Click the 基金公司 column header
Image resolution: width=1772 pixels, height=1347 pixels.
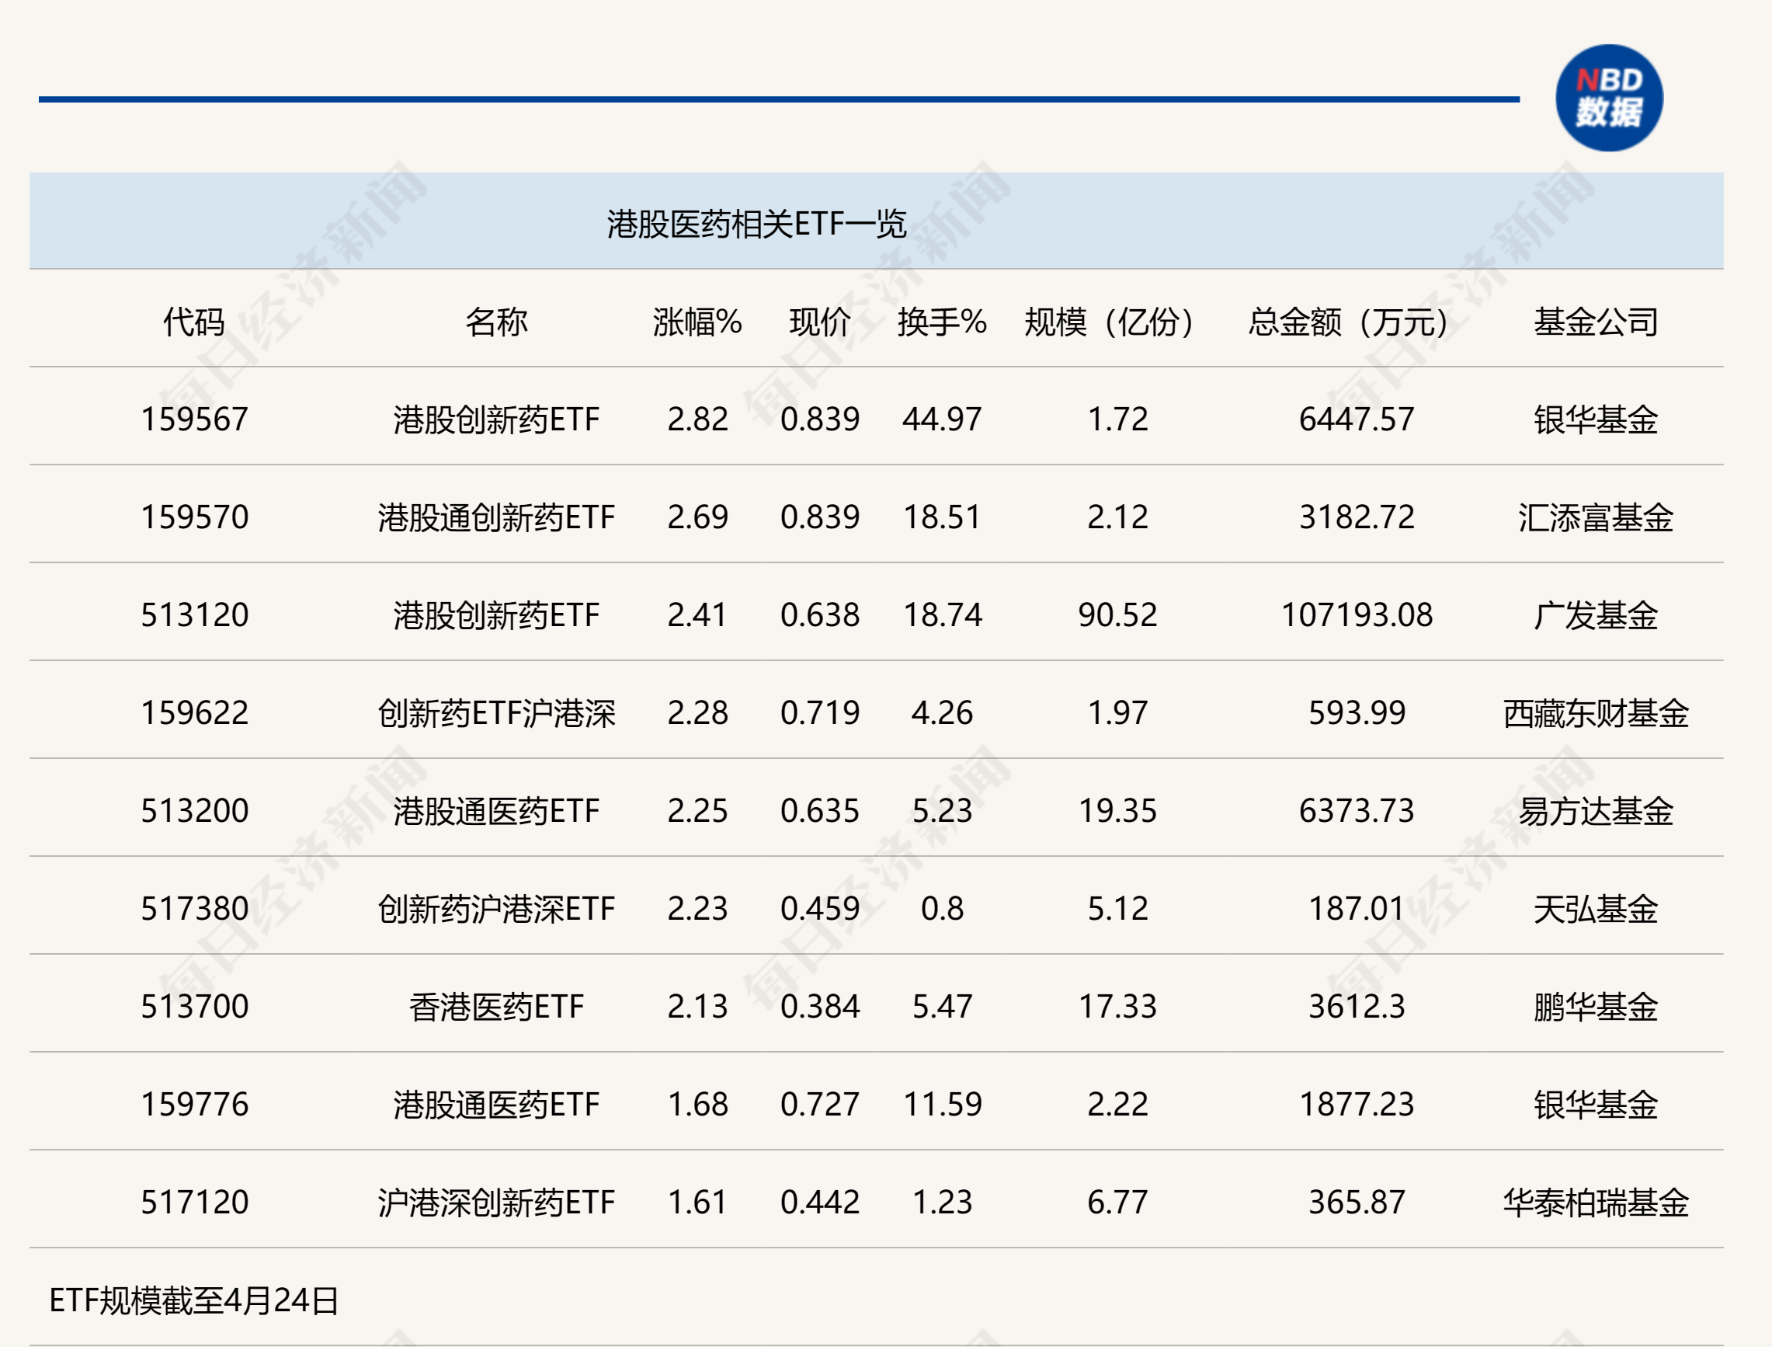(x=1596, y=322)
